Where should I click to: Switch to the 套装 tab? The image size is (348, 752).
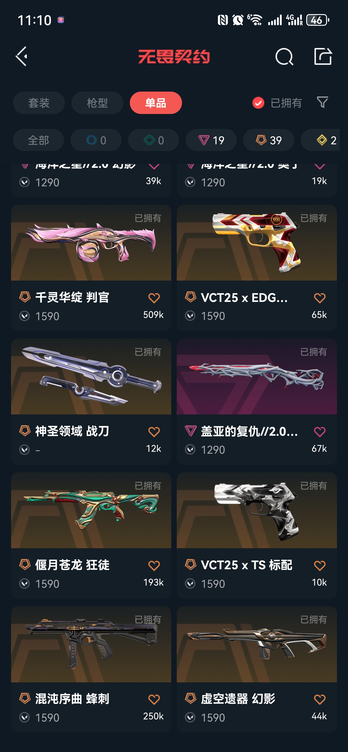[x=39, y=103]
